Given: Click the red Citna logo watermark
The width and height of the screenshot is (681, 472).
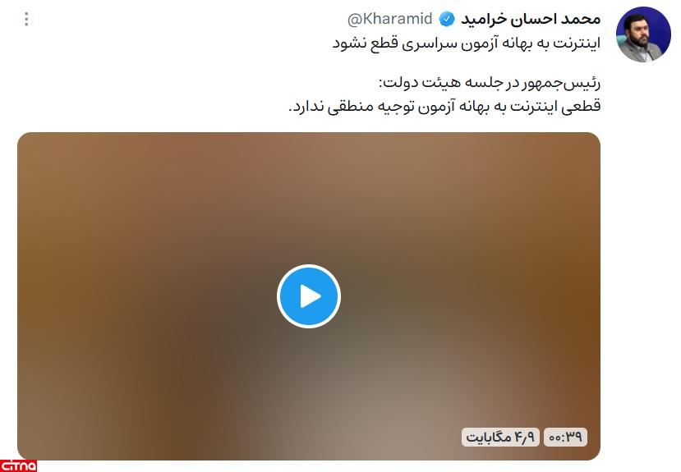Looking at the screenshot, I should [x=18, y=465].
